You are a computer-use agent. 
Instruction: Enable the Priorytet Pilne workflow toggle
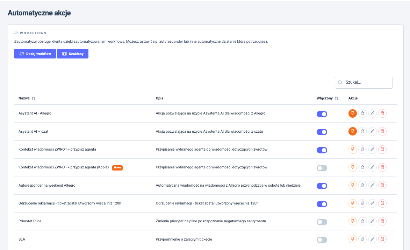(x=322, y=222)
